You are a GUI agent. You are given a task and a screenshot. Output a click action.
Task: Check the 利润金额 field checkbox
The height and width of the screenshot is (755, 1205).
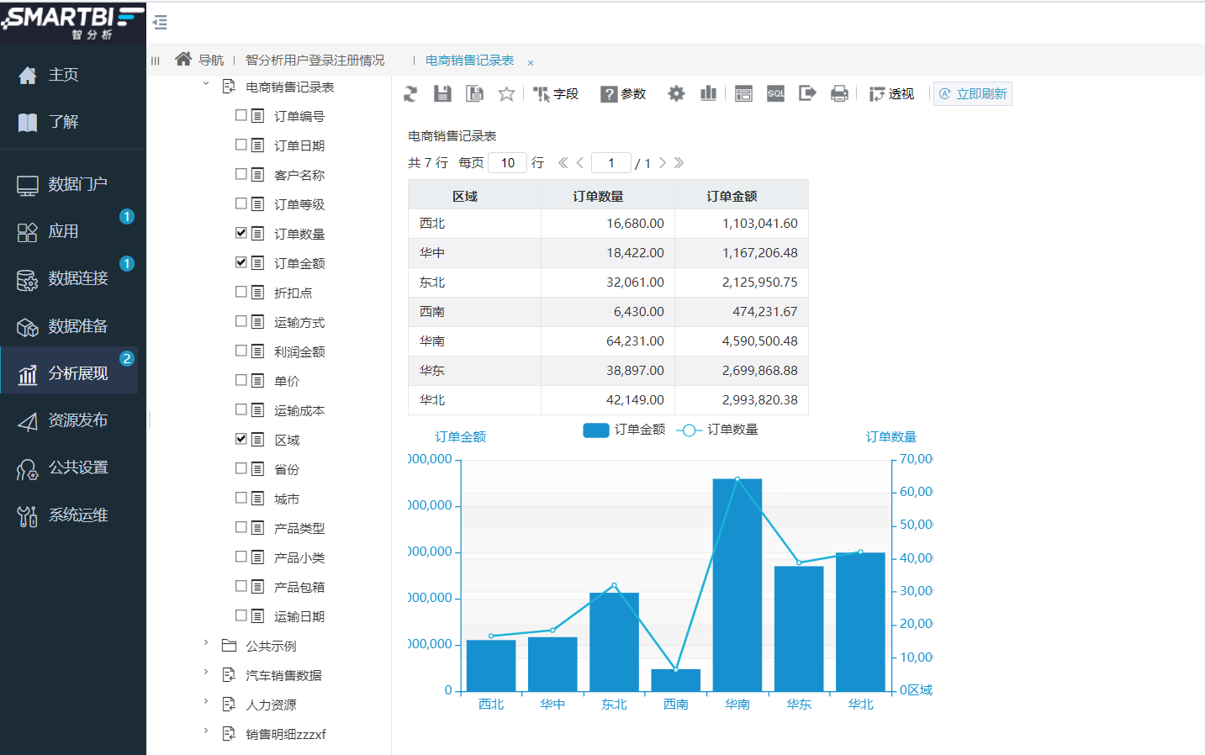(241, 351)
